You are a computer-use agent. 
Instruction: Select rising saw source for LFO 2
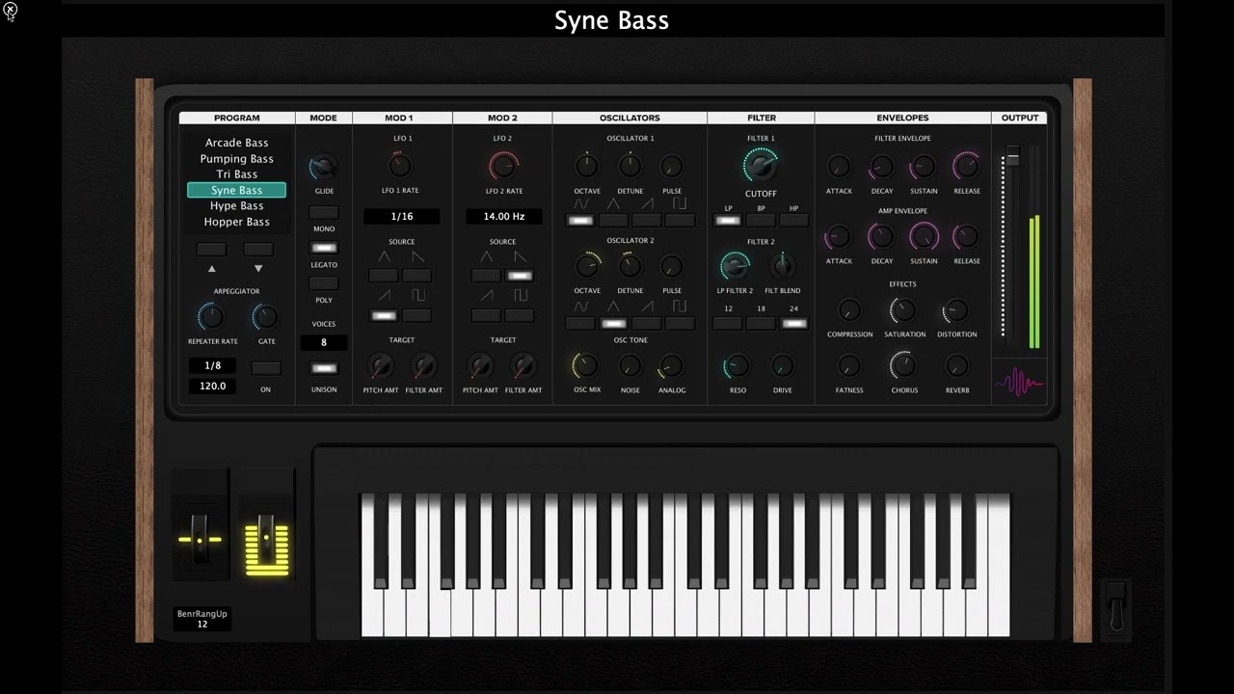pyautogui.click(x=486, y=315)
